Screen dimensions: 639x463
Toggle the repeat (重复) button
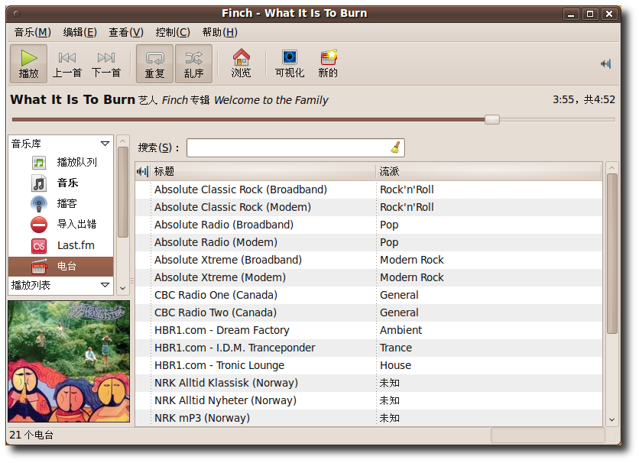tap(155, 64)
